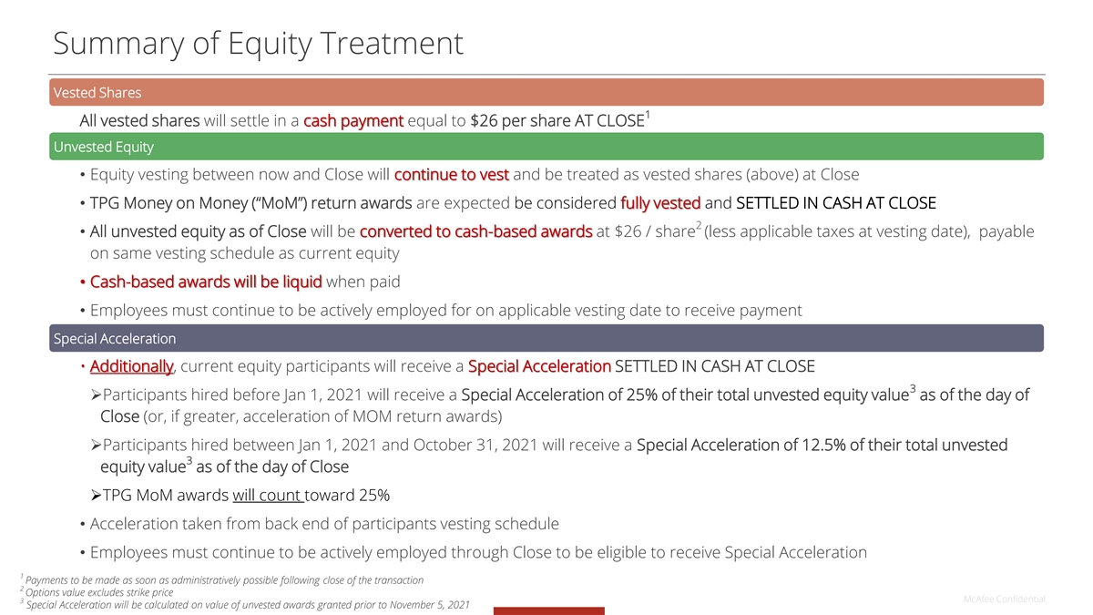Image resolution: width=1093 pixels, height=615 pixels.
Task: Click the underlined "will count" text
Action: [268, 496]
